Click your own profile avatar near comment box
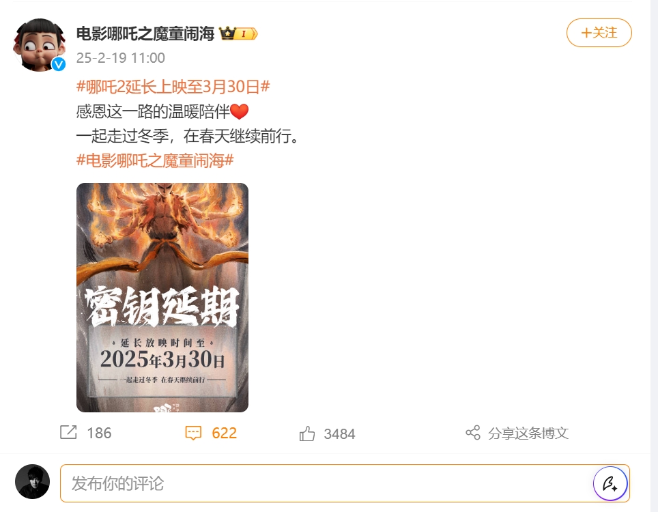Viewport: 658px width, 512px height. [32, 482]
